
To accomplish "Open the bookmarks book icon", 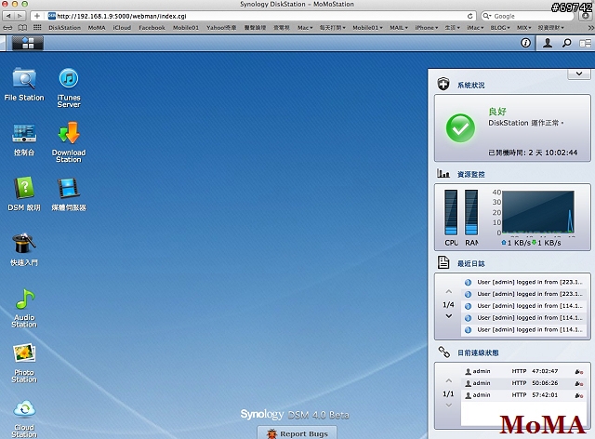I will (x=22, y=27).
